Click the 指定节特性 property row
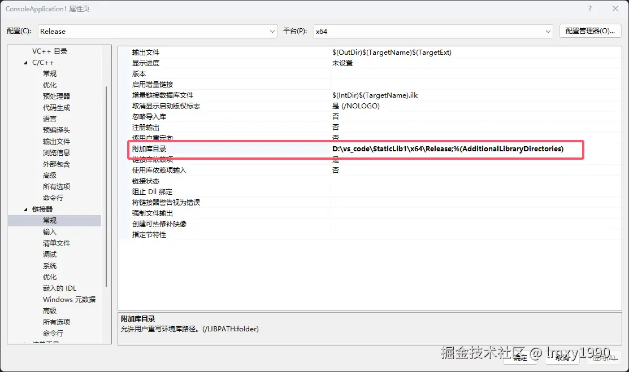 [x=370, y=234]
